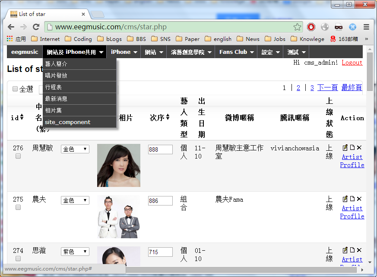Check the checkbox for row 274

pos(18,259)
